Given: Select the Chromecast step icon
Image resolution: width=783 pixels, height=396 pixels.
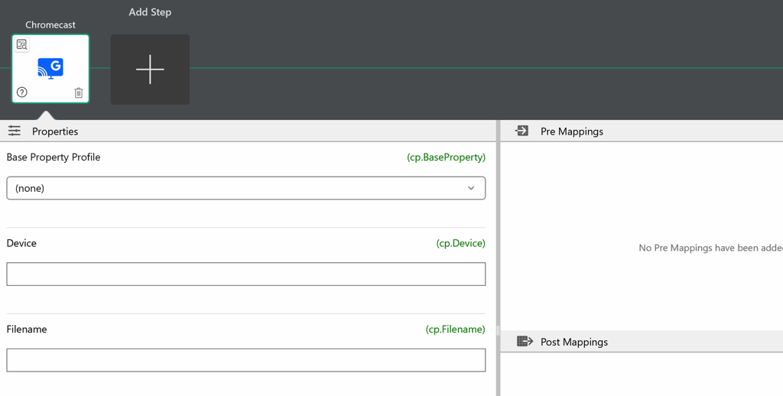Looking at the screenshot, I should tap(50, 68).
